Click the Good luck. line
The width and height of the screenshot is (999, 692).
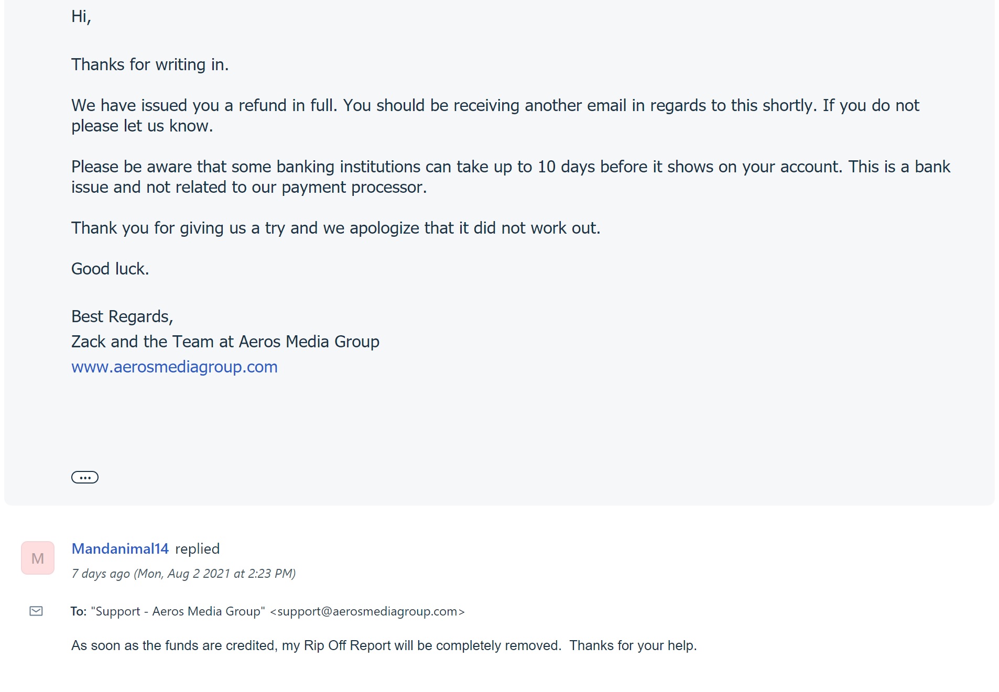pyautogui.click(x=110, y=269)
